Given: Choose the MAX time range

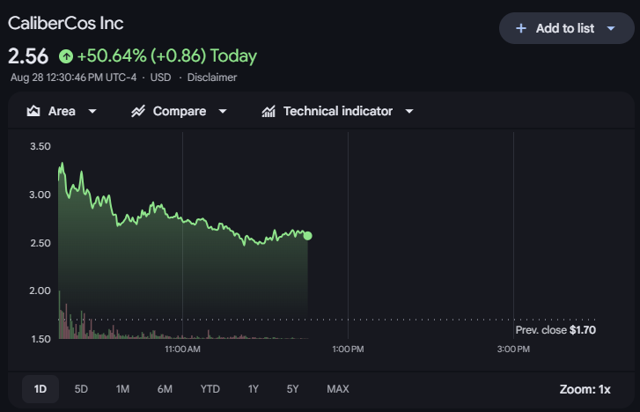Looking at the screenshot, I should pos(338,389).
